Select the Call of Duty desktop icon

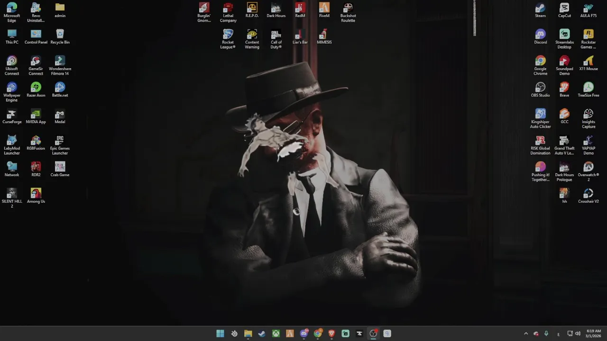point(276,39)
